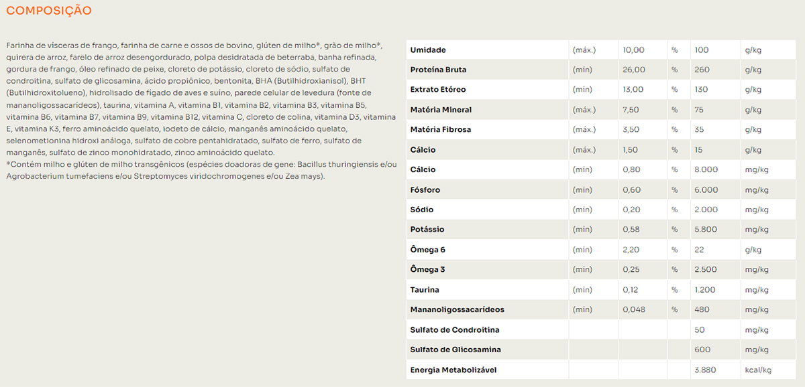Click the Sulfato de Glicosamina table row label
Image resolution: width=805 pixels, height=387 pixels.
(455, 350)
